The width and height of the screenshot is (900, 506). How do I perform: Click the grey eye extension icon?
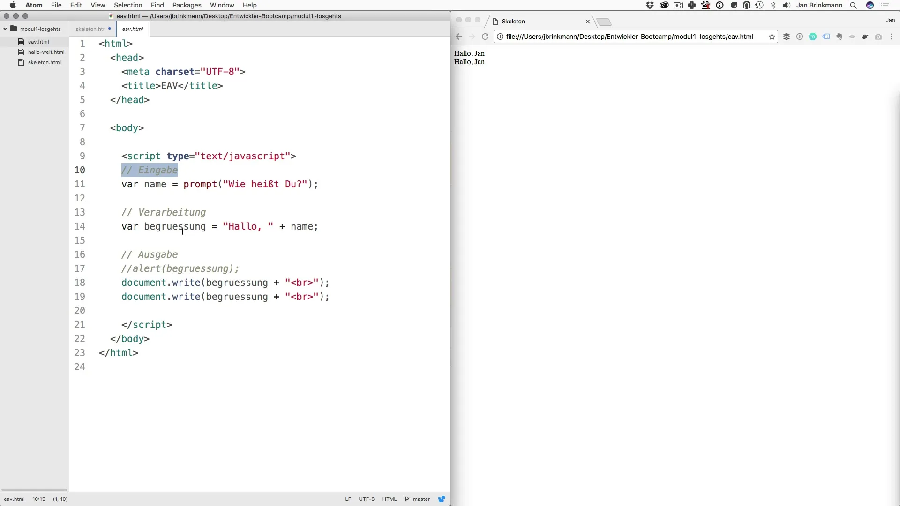(852, 37)
